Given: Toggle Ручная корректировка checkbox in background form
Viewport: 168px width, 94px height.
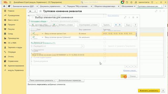Looking at the screenshot, I should (105, 57).
